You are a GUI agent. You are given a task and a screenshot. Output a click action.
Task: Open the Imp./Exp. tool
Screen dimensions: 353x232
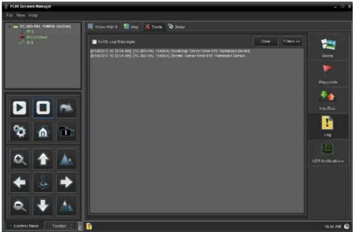(x=328, y=100)
